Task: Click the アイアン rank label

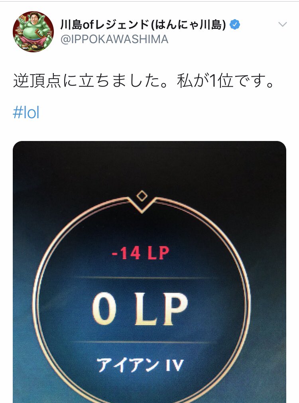Action: click(x=128, y=365)
